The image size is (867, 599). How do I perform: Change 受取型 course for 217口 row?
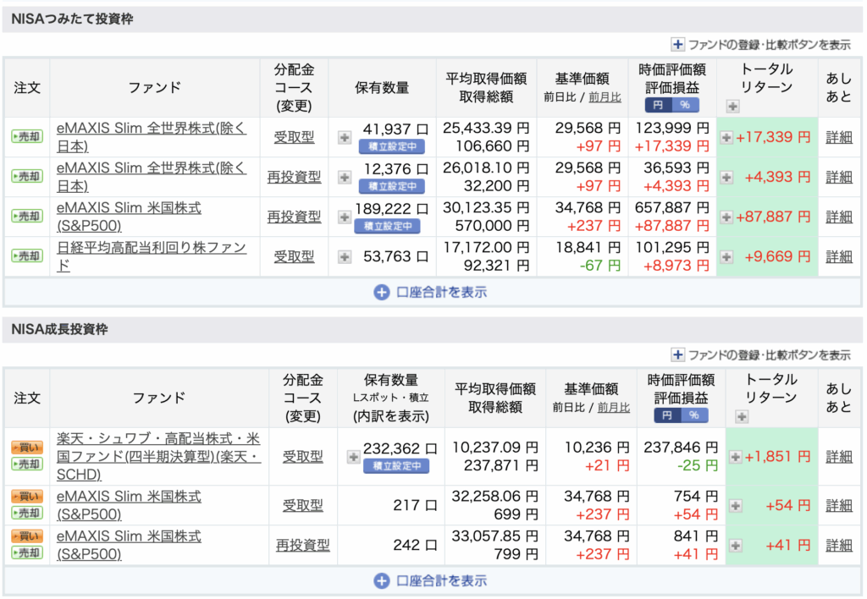coord(303,505)
